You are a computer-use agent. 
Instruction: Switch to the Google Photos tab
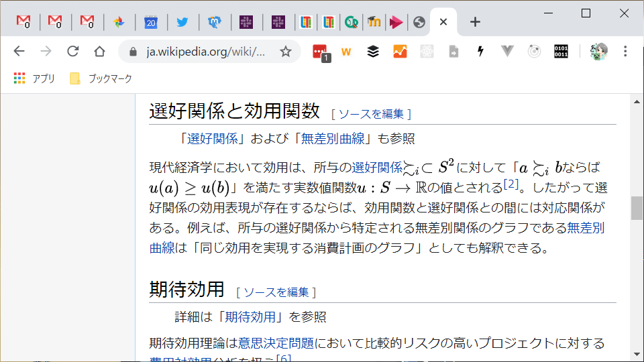click(119, 22)
